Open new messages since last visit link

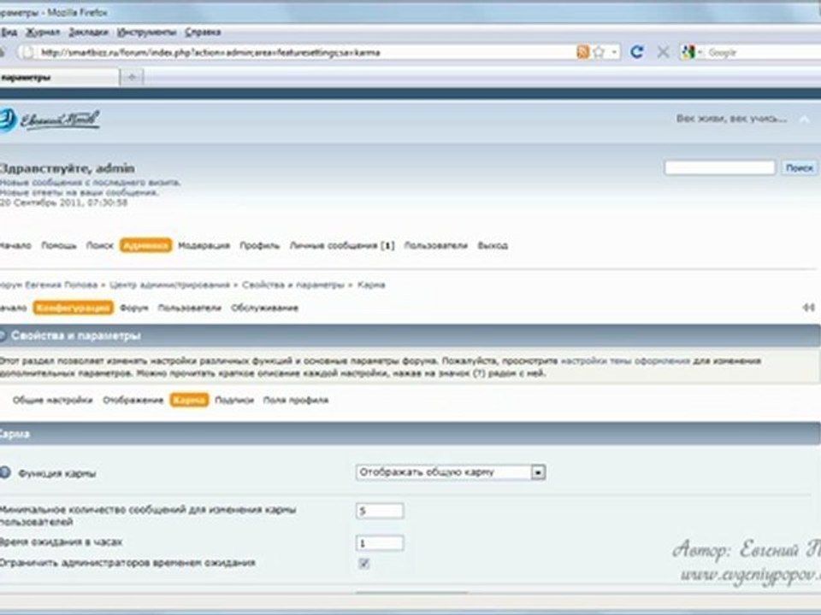click(90, 183)
